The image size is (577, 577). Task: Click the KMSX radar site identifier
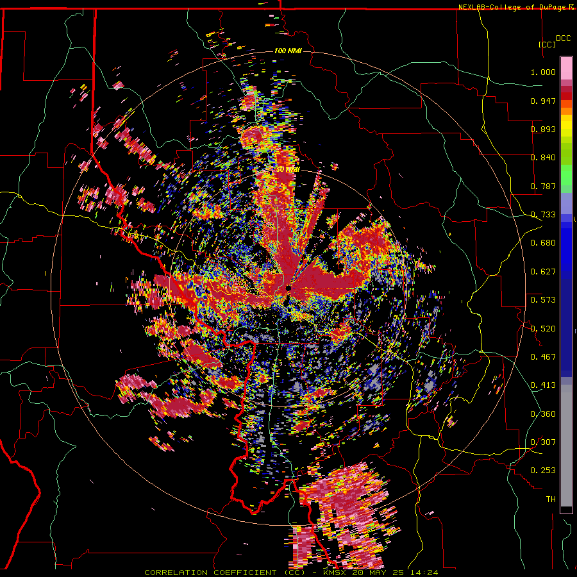point(336,573)
